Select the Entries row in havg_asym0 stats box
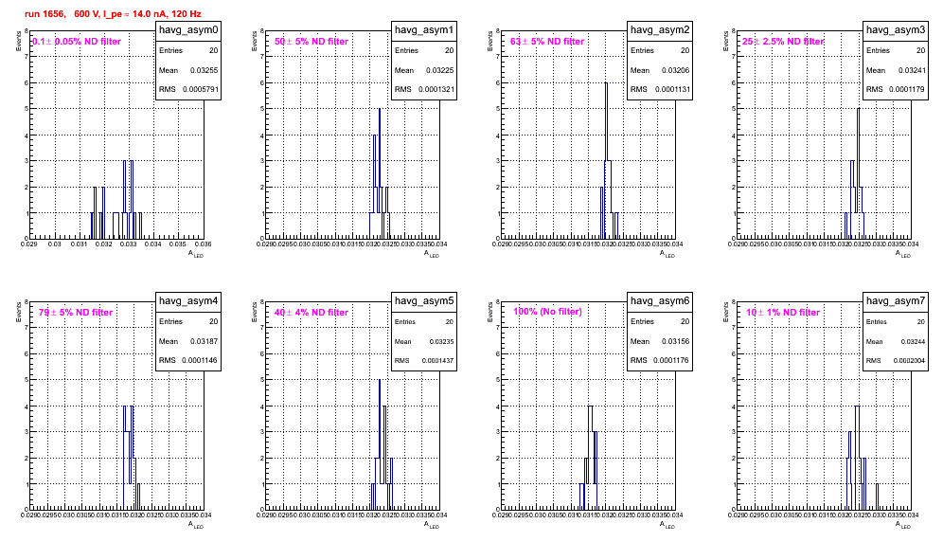This screenshot has width=943, height=542. tap(188, 50)
